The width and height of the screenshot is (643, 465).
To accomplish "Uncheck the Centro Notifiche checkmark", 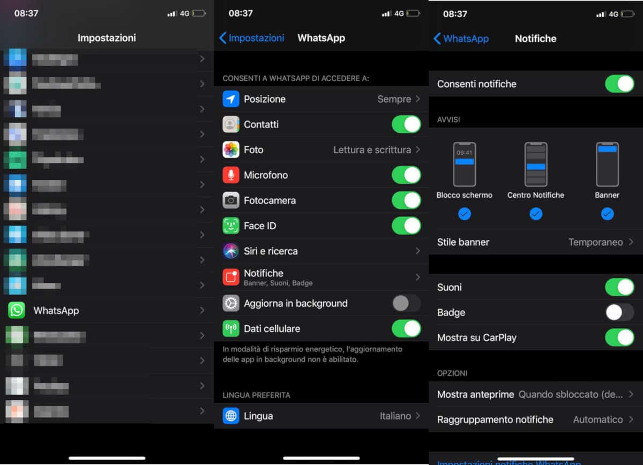I will [536, 214].
